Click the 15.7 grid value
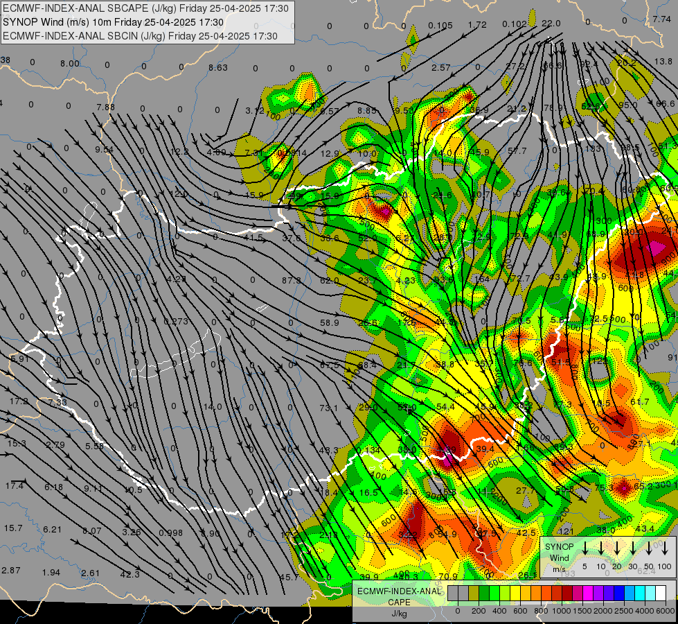 [x=13, y=528]
